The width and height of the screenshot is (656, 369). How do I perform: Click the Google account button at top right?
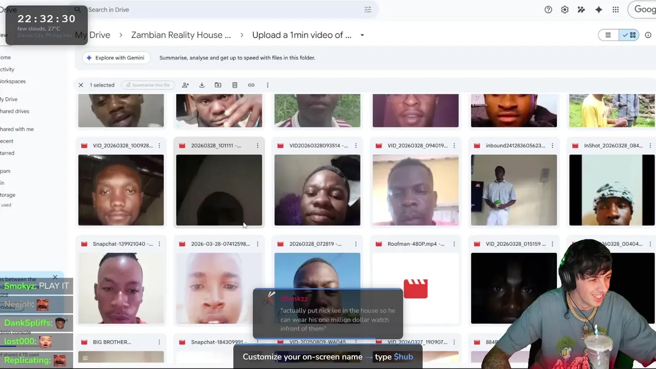click(x=643, y=10)
